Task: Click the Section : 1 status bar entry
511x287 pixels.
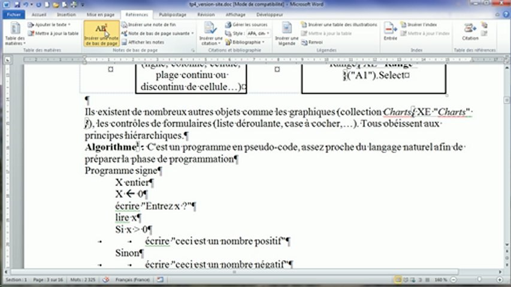Action: [x=16, y=280]
